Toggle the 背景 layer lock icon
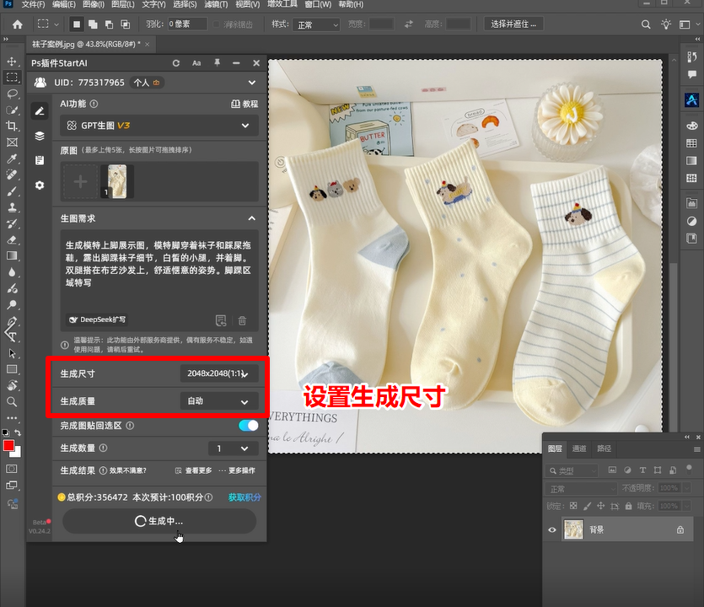 coord(680,529)
